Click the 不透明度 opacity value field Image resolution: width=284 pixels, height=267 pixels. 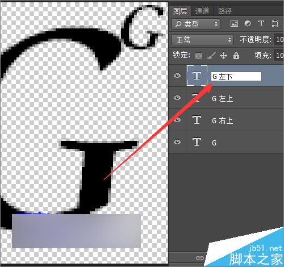coord(279,40)
